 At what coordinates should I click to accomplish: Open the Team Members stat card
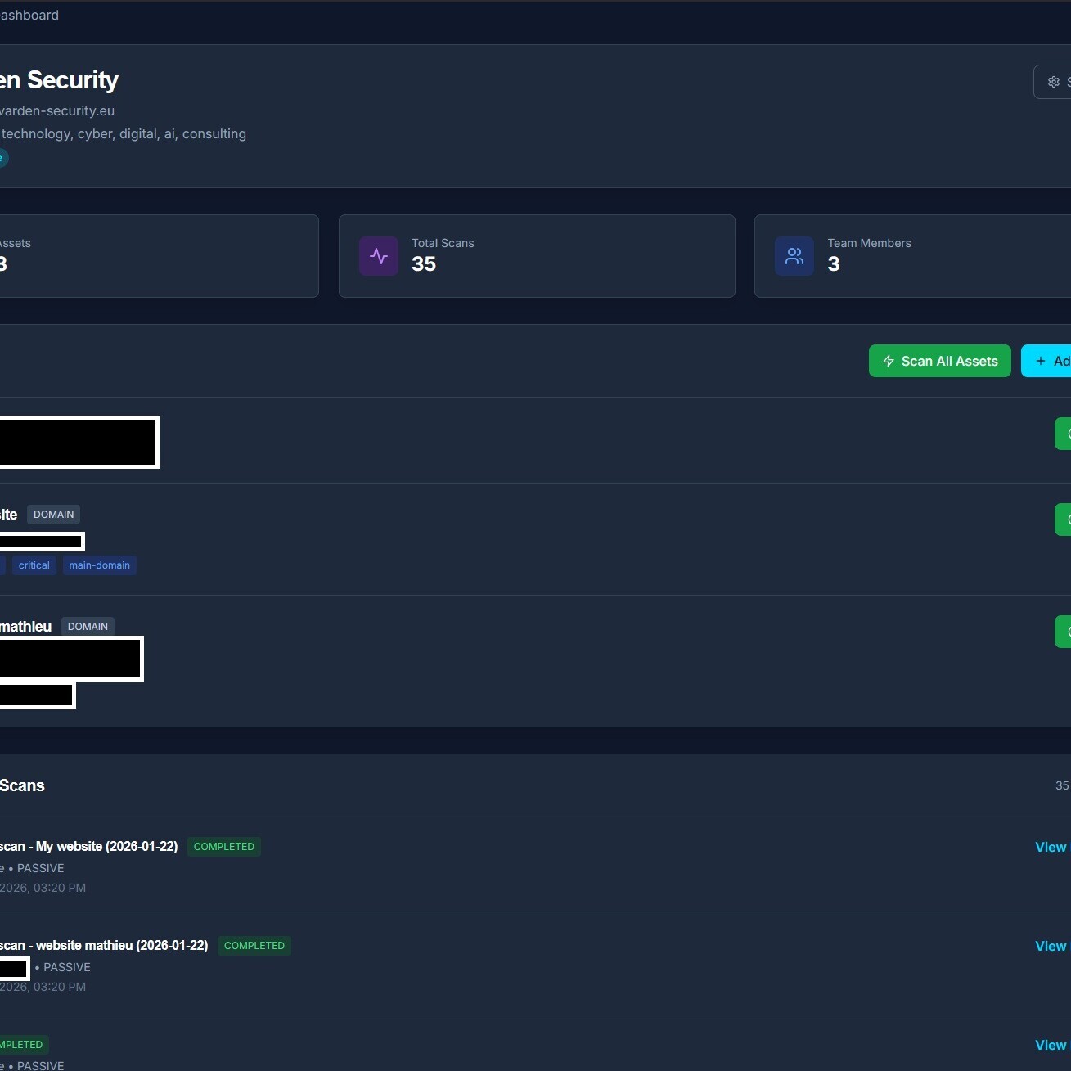[912, 256]
